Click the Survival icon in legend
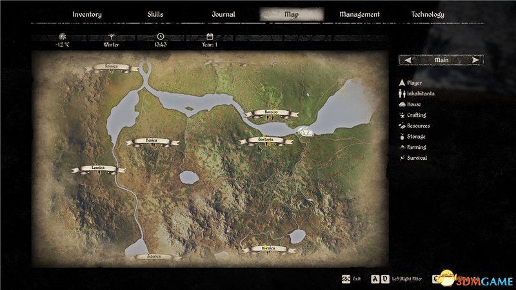This screenshot has width=516, height=290. pos(402,158)
